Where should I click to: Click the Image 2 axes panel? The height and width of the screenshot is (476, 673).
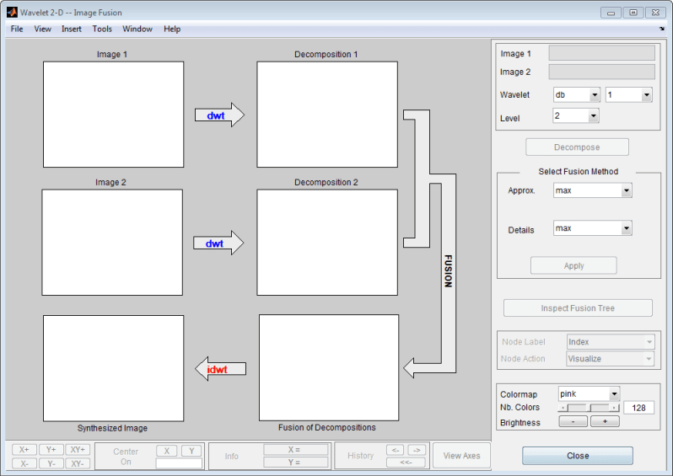click(112, 243)
